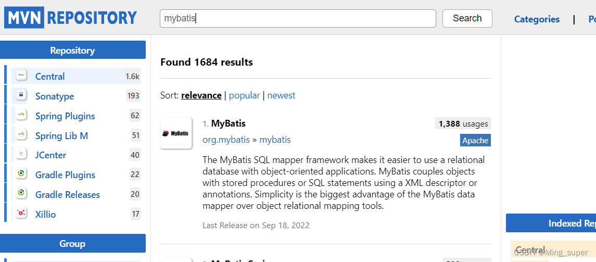
Task: Click the search box containing mybatis
Action: pos(298,18)
